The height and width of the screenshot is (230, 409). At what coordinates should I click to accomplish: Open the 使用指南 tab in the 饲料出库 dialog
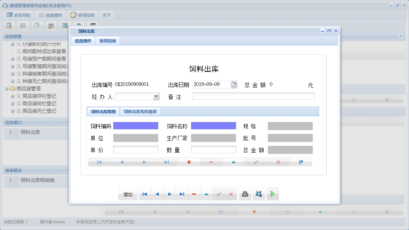pyautogui.click(x=108, y=41)
